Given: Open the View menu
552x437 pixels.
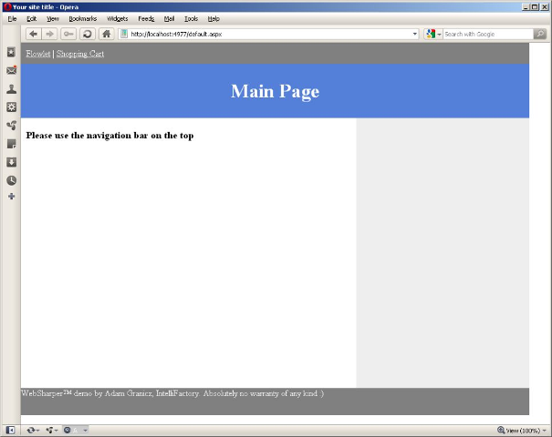Looking at the screenshot, I should coord(53,18).
